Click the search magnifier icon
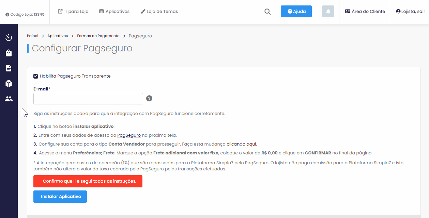The width and height of the screenshot is (429, 218). 267,12
